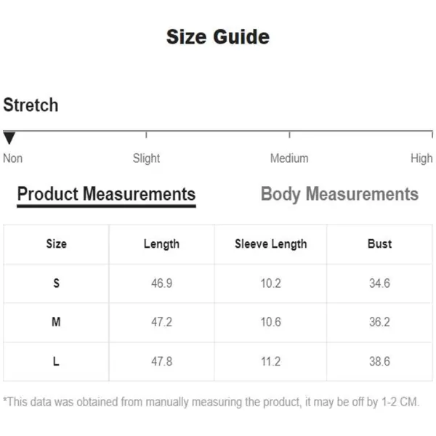Click the S size row label
Screen dimensions: 436x436
pyautogui.click(x=56, y=283)
